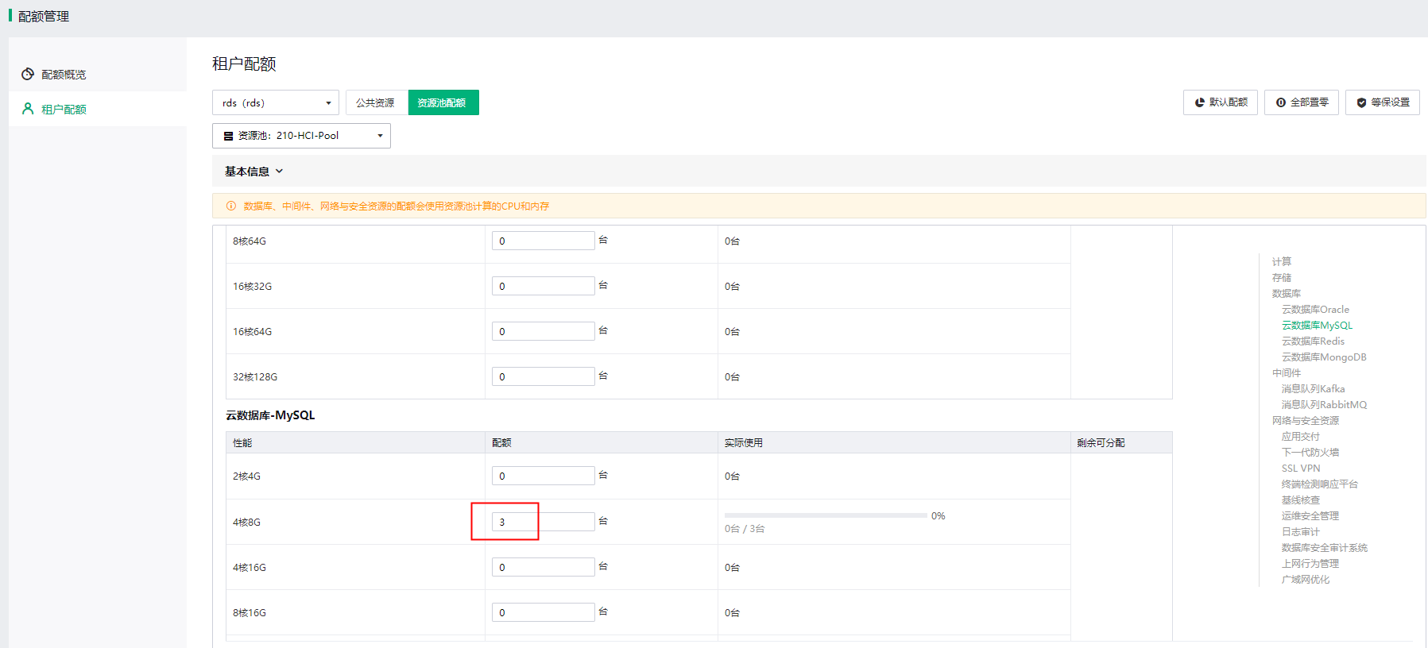Jump to 消息队列Kafka section
The image size is (1428, 648).
1313,389
